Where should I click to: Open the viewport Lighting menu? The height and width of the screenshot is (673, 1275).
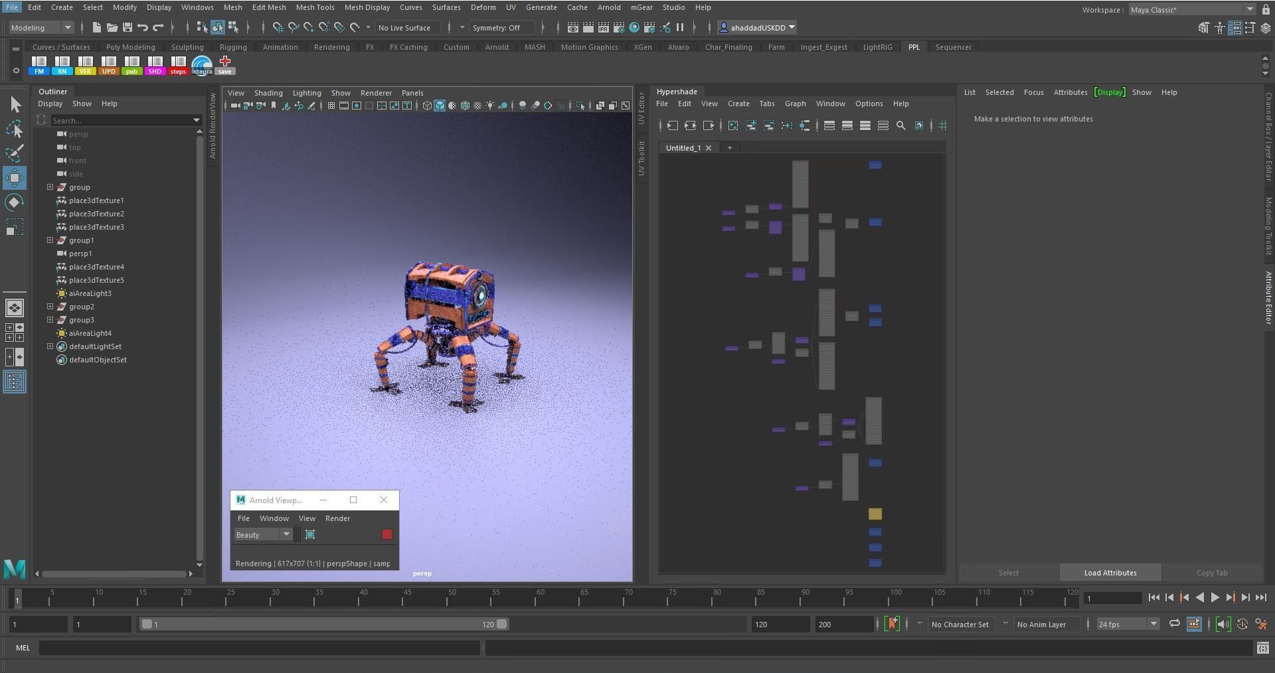(x=307, y=93)
